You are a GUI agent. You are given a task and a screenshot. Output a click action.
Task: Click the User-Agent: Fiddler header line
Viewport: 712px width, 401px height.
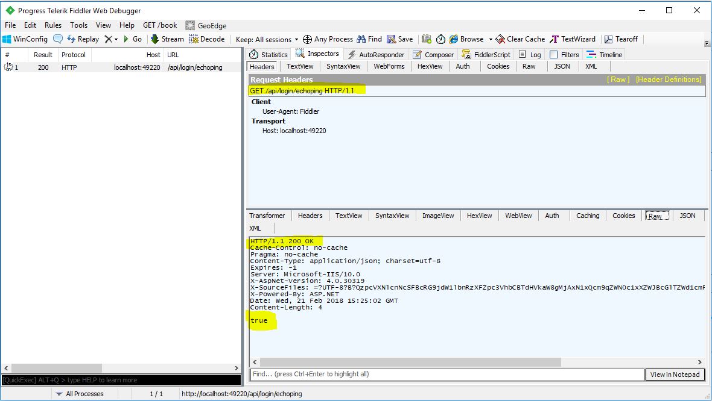point(291,111)
